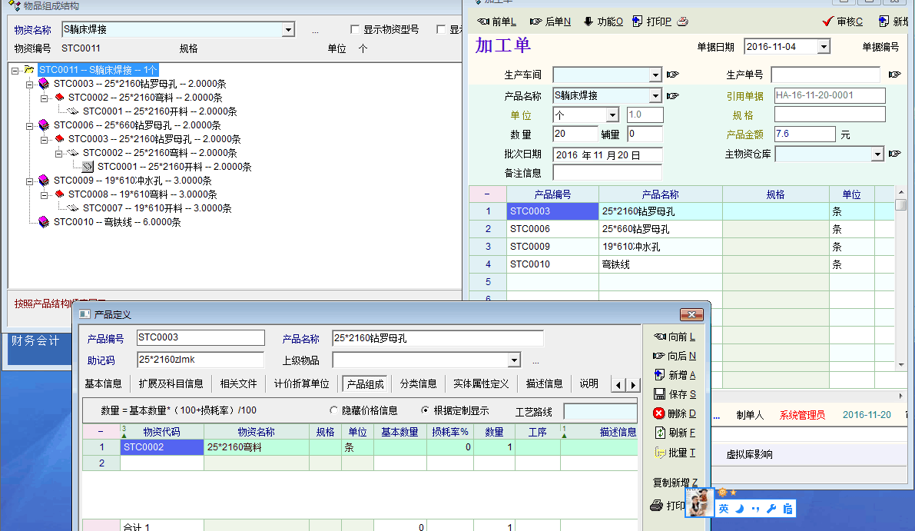Click the 新增 icon in 产品定义 panel
Image resolution: width=915 pixels, height=531 pixels.
tap(658, 375)
